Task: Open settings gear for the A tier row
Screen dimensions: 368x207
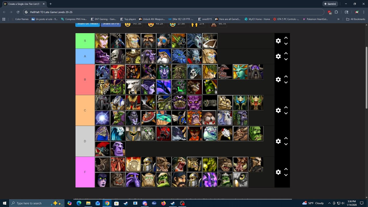Action: (278, 56)
